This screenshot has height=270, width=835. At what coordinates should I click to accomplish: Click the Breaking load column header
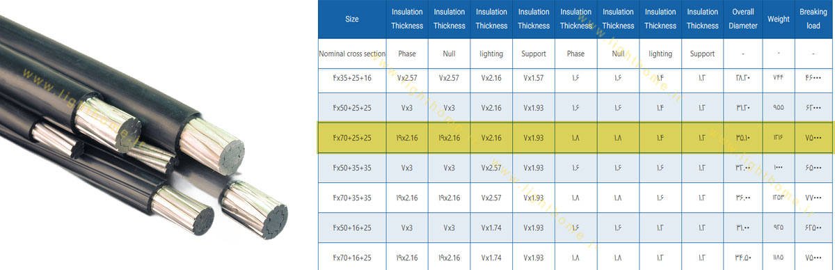[813, 19]
